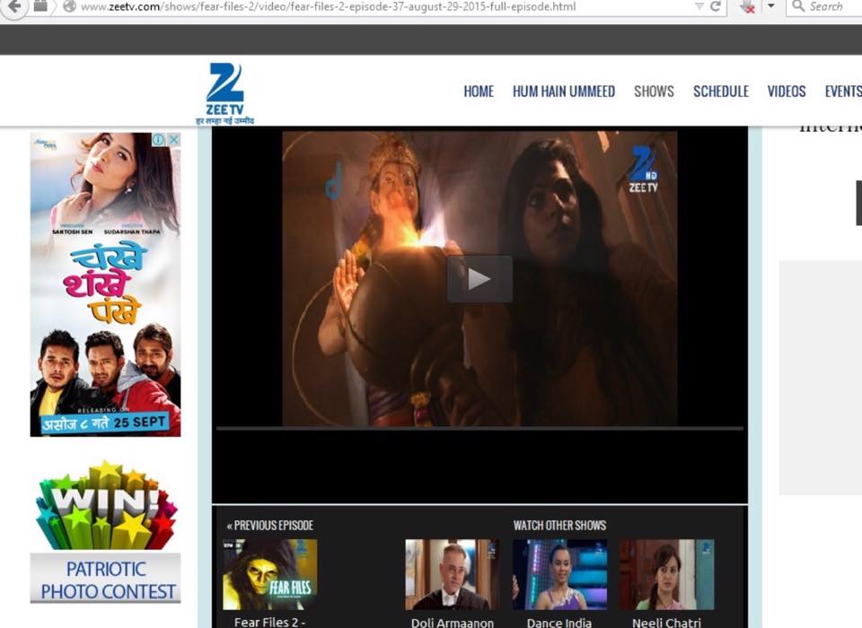
Task: Click the download icon with the red X
Action: click(748, 6)
